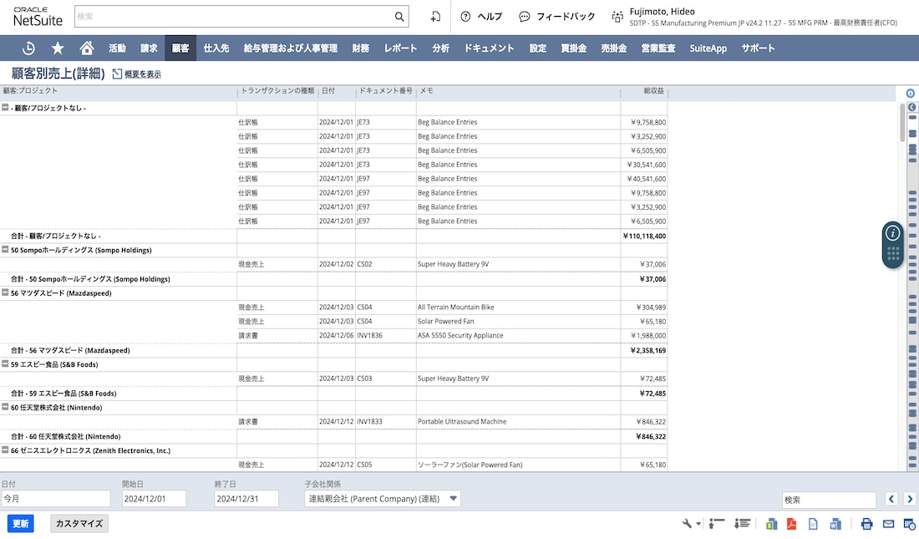919x539 pixels.
Task: Open the ドキュメント menu
Action: click(489, 48)
